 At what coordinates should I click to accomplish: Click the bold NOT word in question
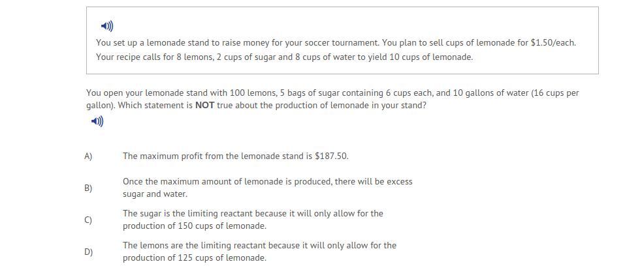204,106
